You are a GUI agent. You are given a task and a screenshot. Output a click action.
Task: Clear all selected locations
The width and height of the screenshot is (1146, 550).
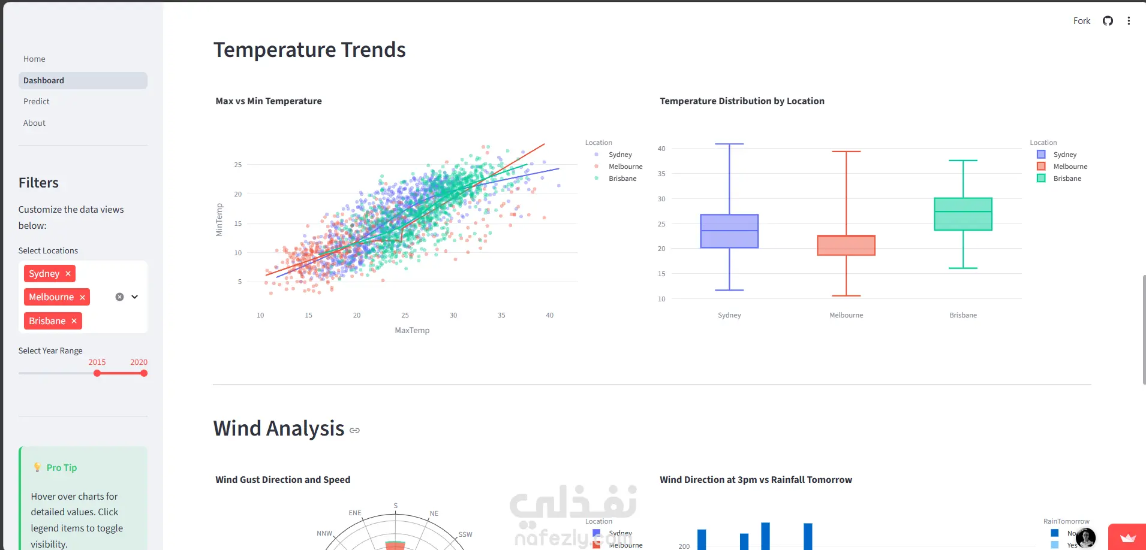tap(119, 297)
